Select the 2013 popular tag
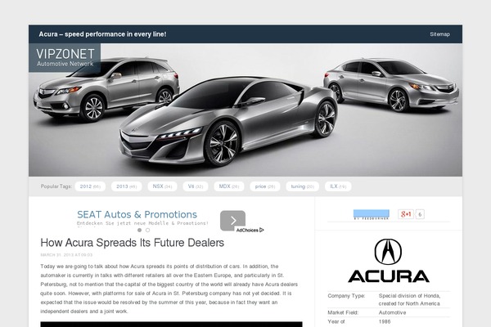491x327 pixels. coord(127,186)
